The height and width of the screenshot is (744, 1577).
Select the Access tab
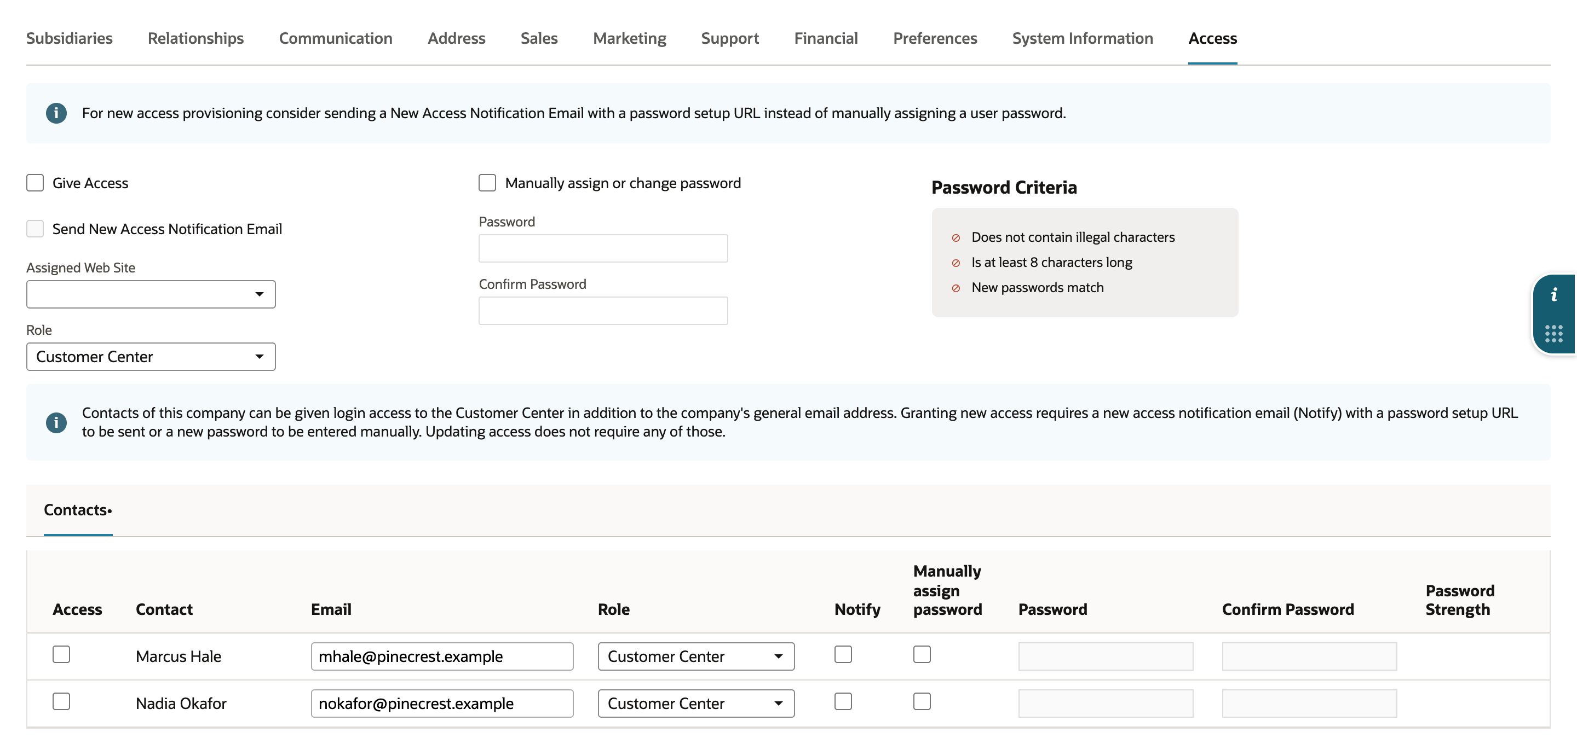coord(1212,38)
